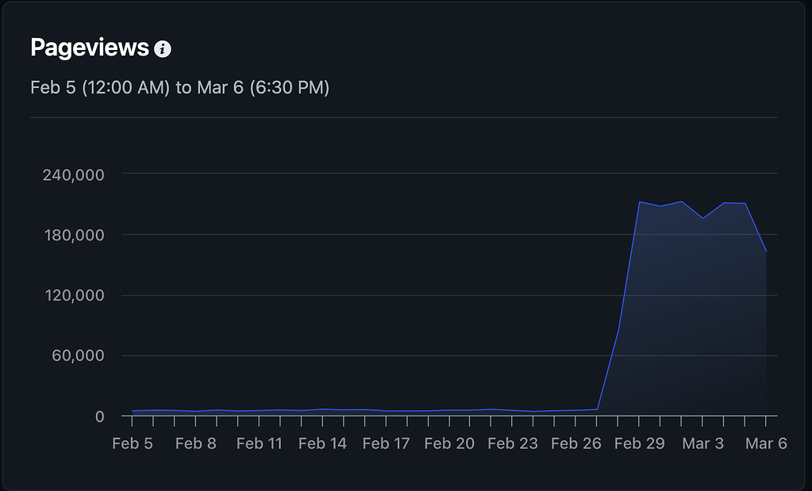Click the Feb 26 date label
812x491 pixels.
pos(576,443)
